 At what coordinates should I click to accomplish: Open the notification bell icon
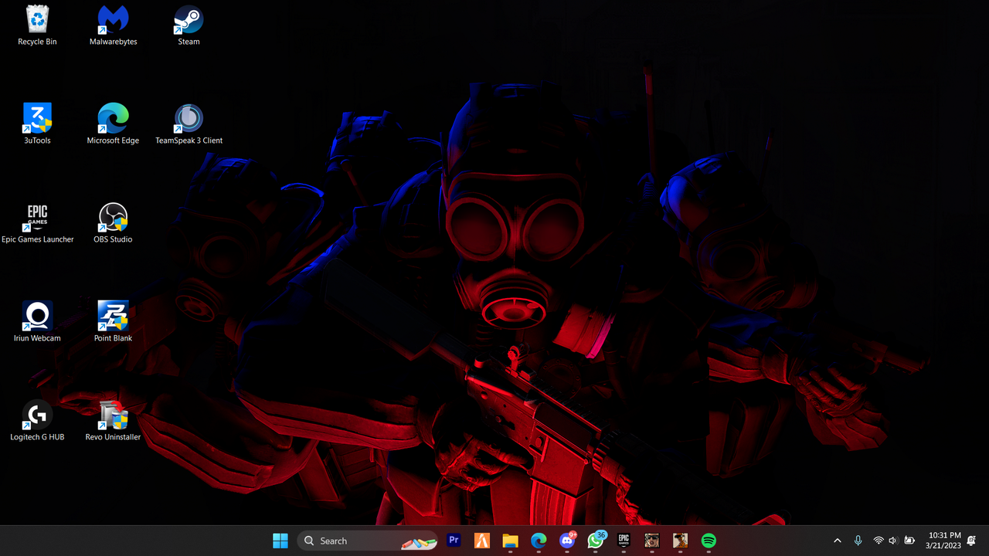pos(971,541)
